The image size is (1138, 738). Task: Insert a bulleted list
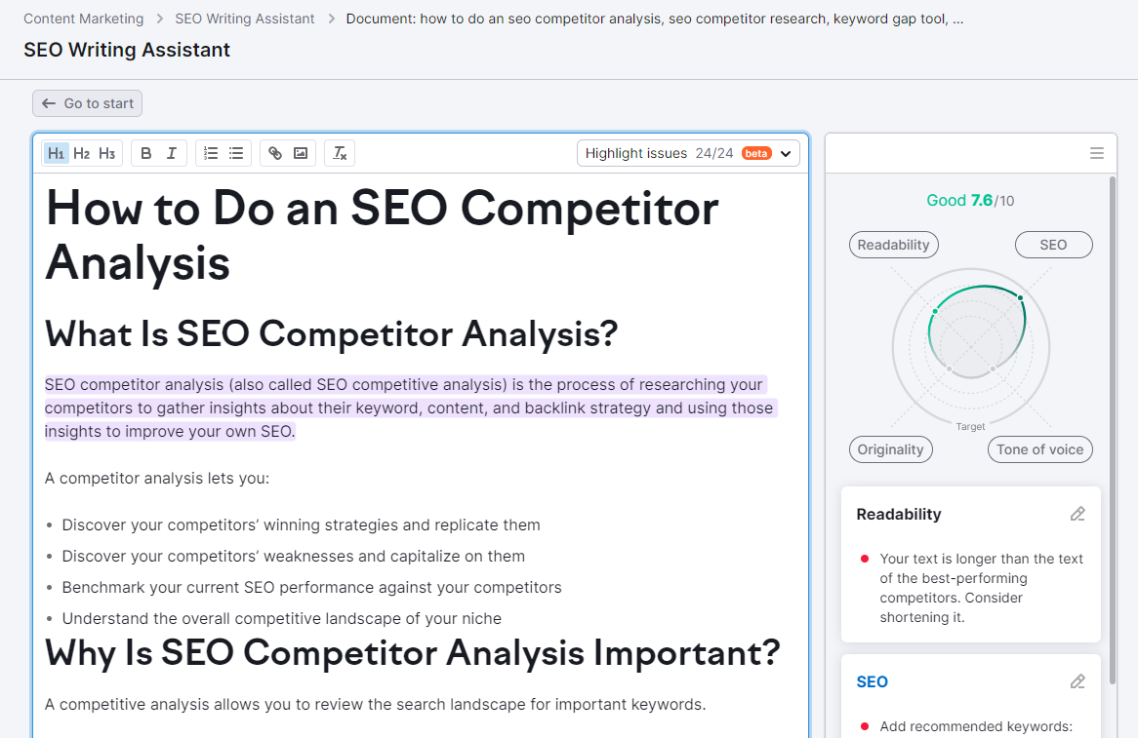pyautogui.click(x=235, y=153)
